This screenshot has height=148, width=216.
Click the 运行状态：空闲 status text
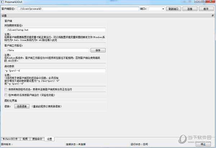point(139,144)
